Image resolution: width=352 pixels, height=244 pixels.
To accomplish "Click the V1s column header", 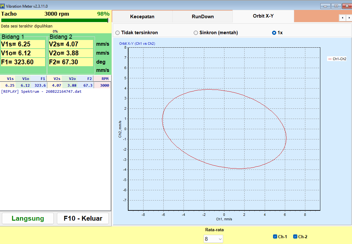I will pyautogui.click(x=8, y=79).
